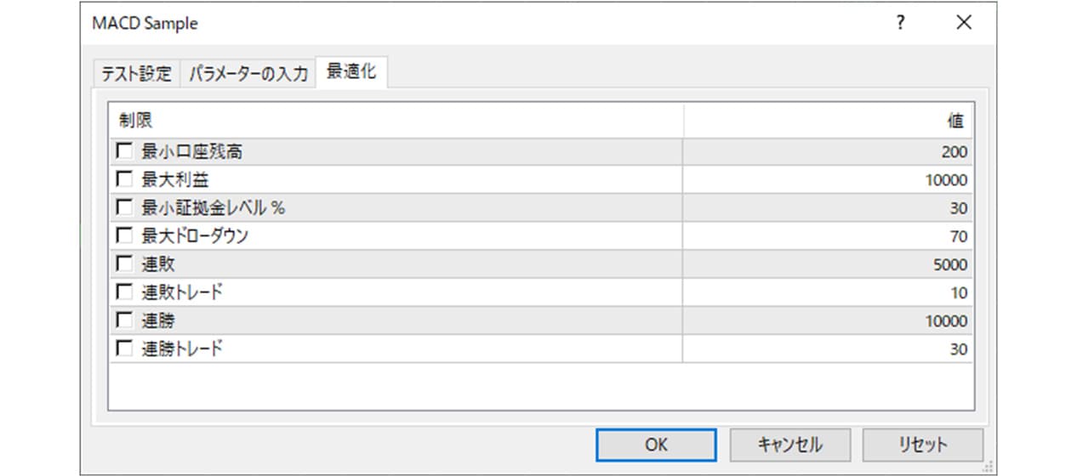Switch to the テスト設定 tab
This screenshot has height=476, width=1077.
click(137, 74)
